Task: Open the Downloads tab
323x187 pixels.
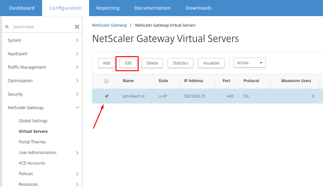Action: click(198, 8)
